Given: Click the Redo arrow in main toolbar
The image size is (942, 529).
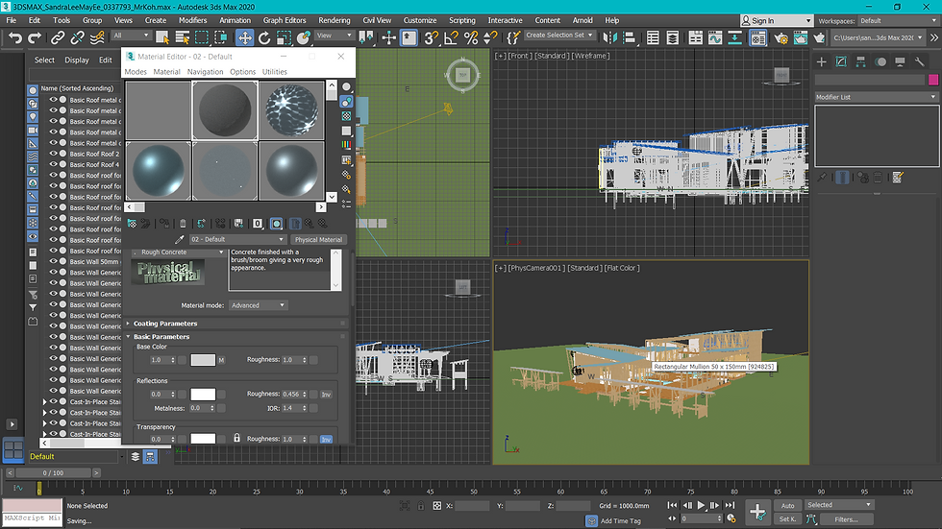Looking at the screenshot, I should coord(35,37).
